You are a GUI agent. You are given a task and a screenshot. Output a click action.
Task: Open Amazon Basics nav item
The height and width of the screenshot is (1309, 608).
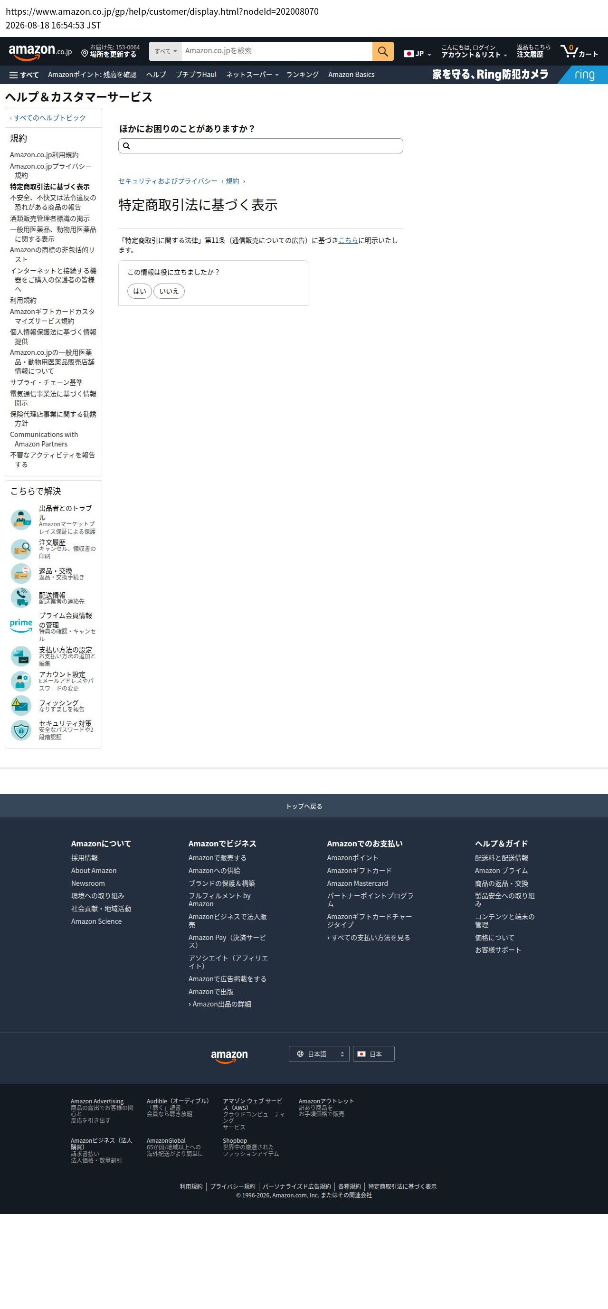pos(351,75)
